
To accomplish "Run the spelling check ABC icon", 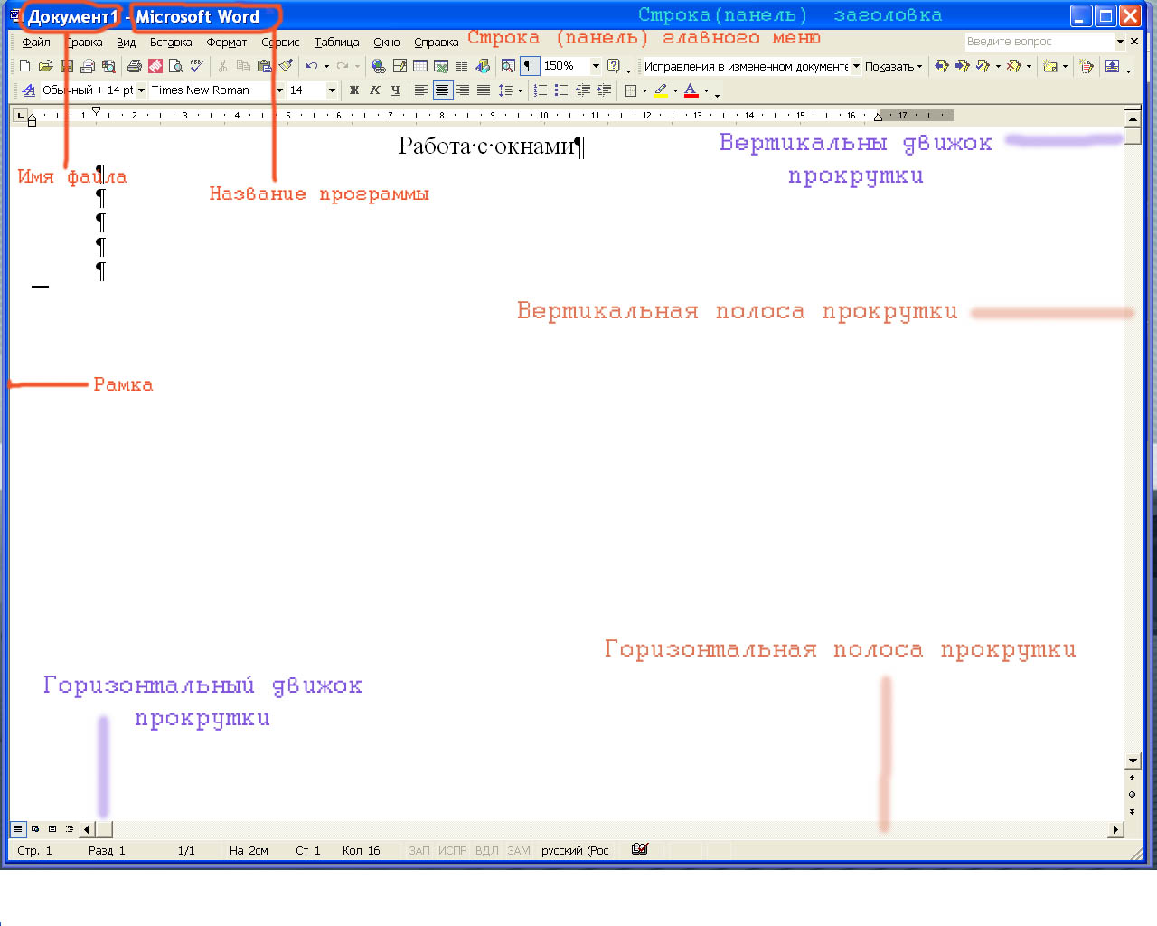I will (196, 66).
